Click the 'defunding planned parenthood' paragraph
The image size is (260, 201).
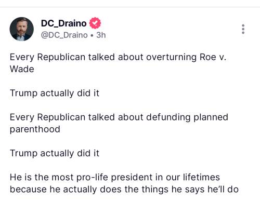tap(119, 123)
